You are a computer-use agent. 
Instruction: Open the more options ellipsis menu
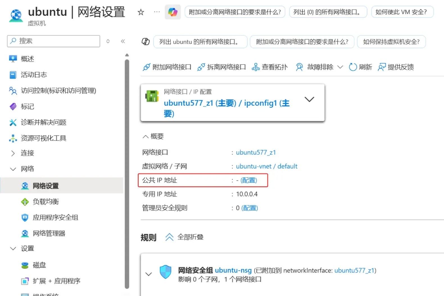157,12
